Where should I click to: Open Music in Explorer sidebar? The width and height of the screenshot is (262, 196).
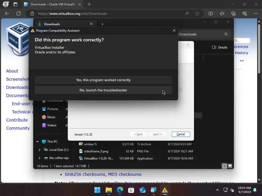[51, 117]
